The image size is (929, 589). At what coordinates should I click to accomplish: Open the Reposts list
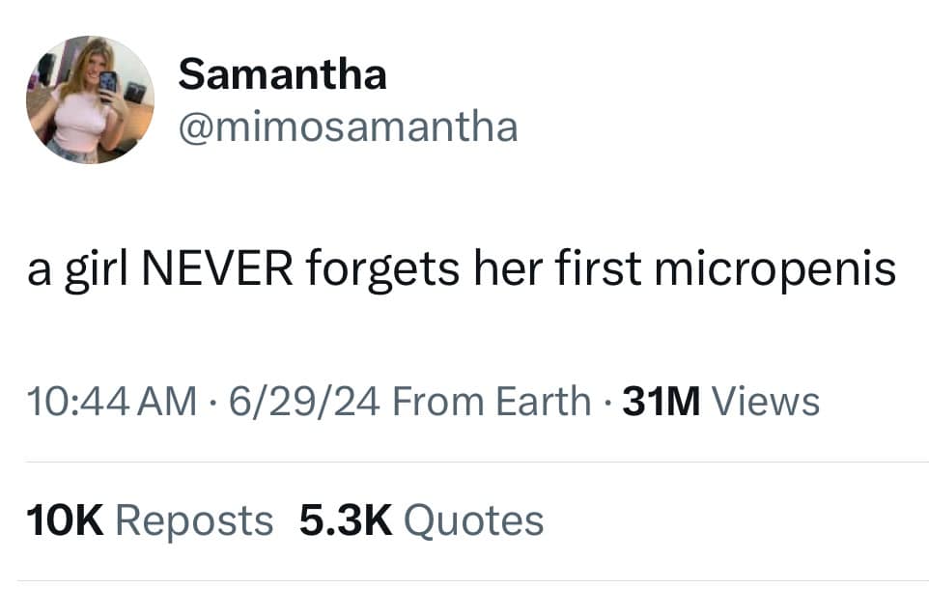[x=194, y=521]
